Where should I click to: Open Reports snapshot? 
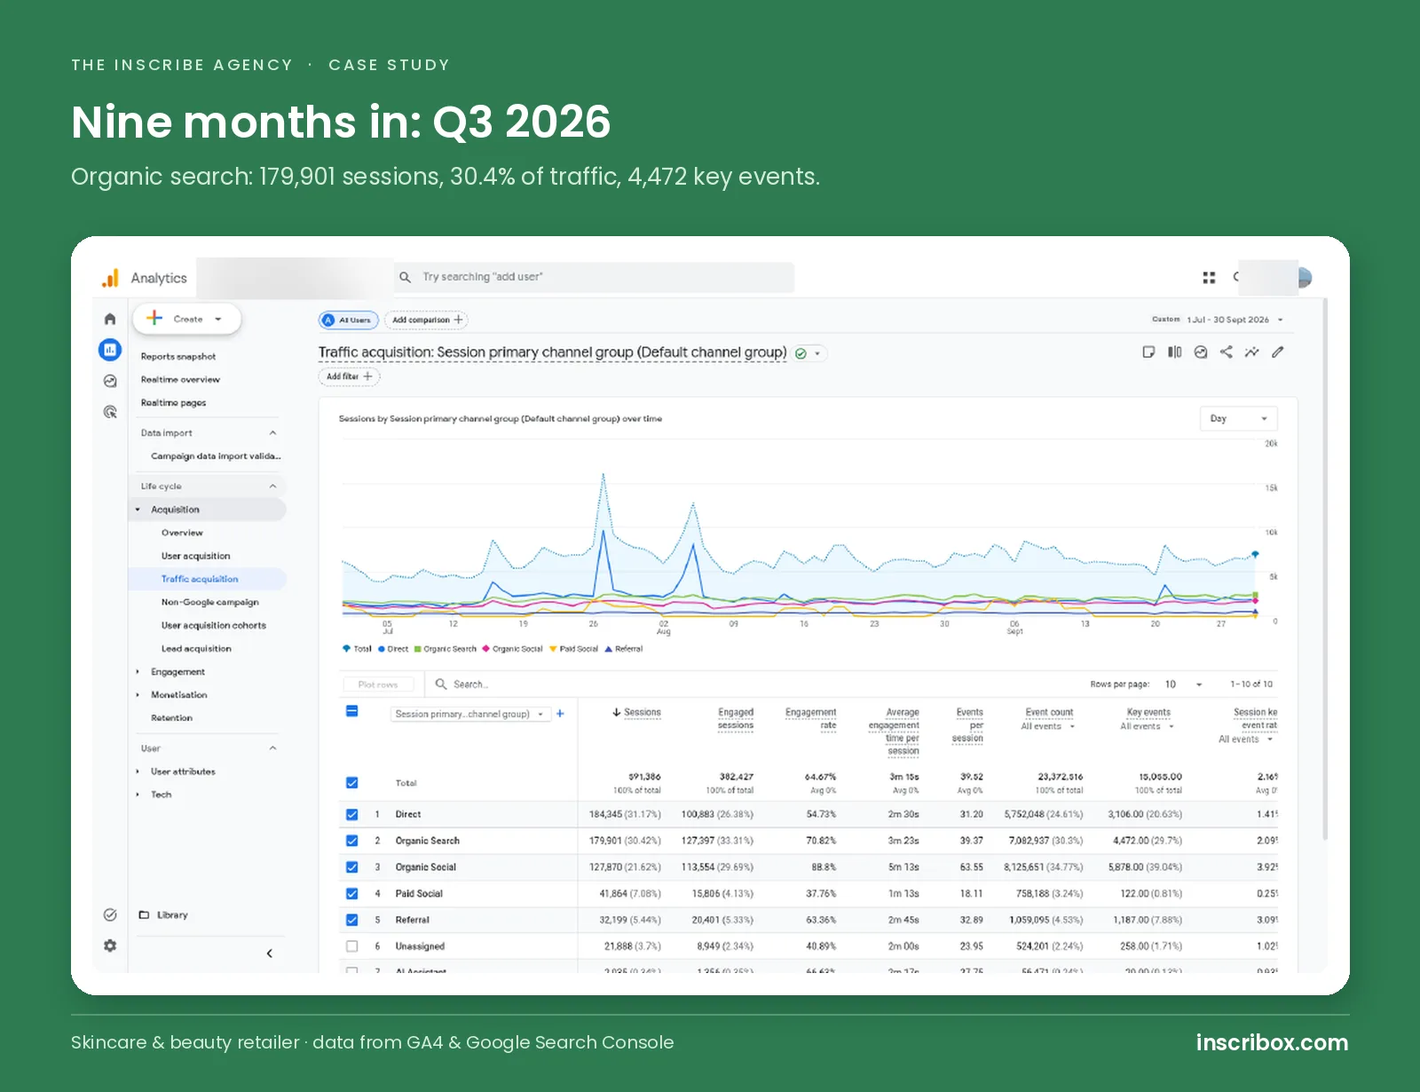point(178,357)
